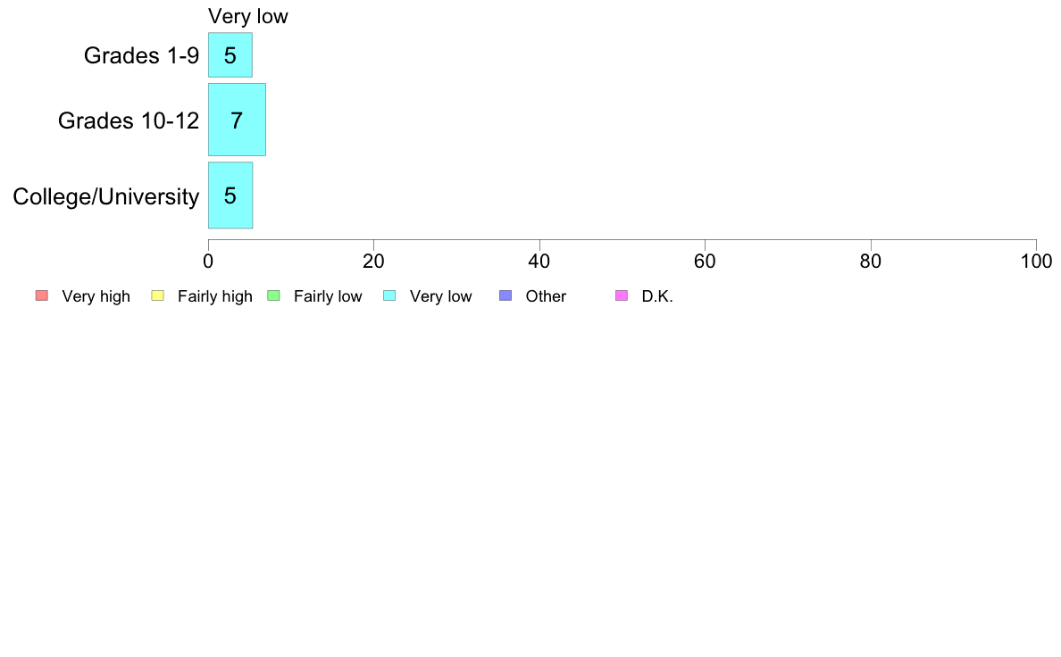Click the 40 tick on x-axis

click(x=539, y=262)
